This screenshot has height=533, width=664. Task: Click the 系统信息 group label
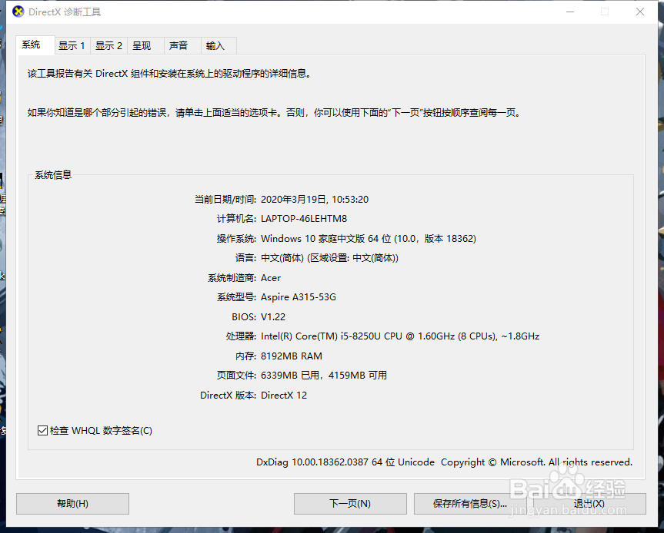click(53, 175)
